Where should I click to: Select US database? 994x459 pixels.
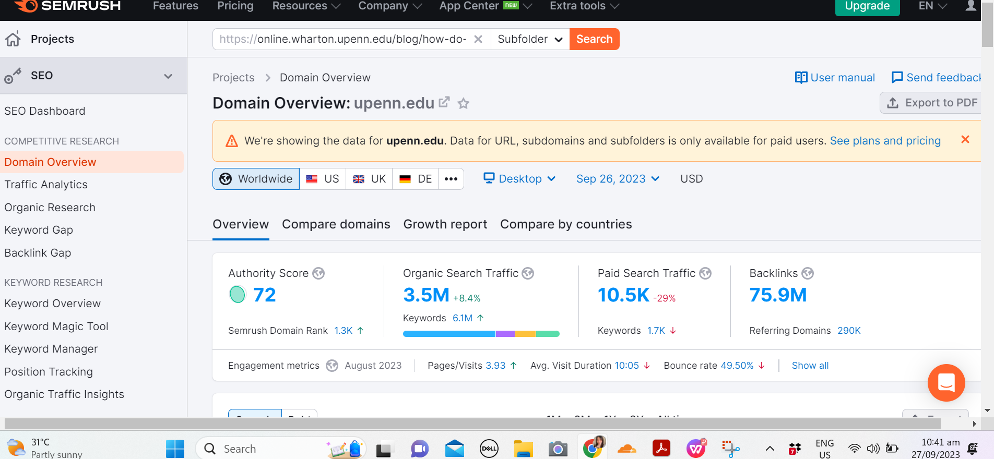323,179
